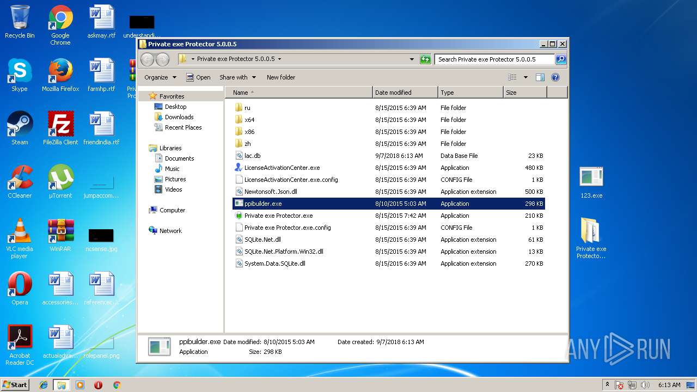Sort by Name column header
The image size is (697, 392).
tap(298, 93)
